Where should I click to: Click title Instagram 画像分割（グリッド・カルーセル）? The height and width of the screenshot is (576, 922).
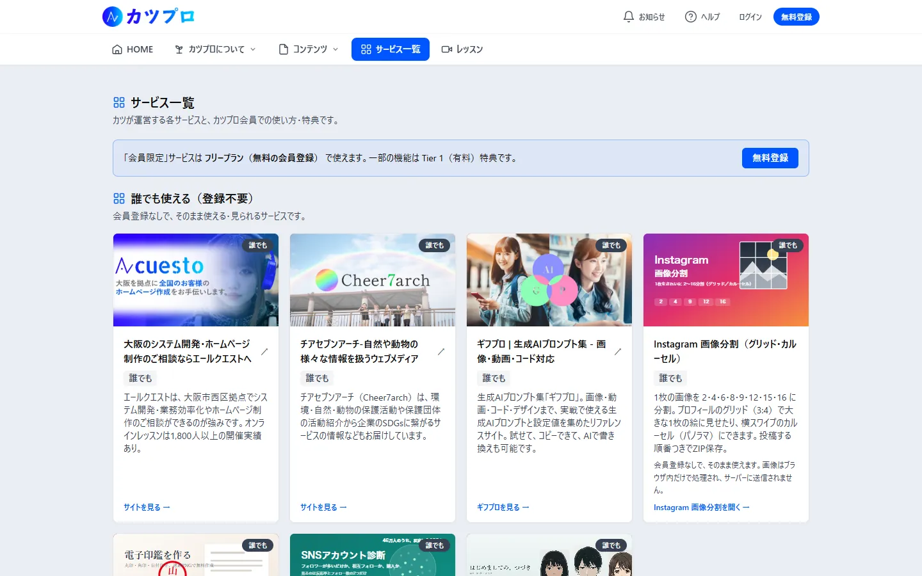click(x=725, y=351)
